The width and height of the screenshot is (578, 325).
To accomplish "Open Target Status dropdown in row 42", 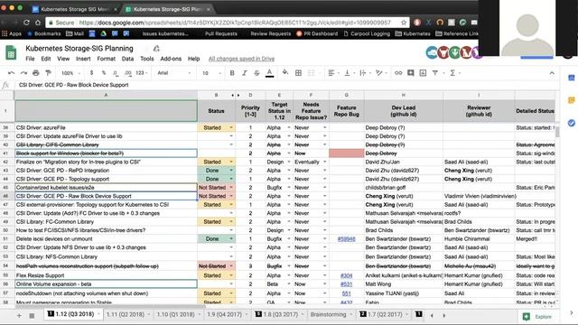I will [x=289, y=162].
